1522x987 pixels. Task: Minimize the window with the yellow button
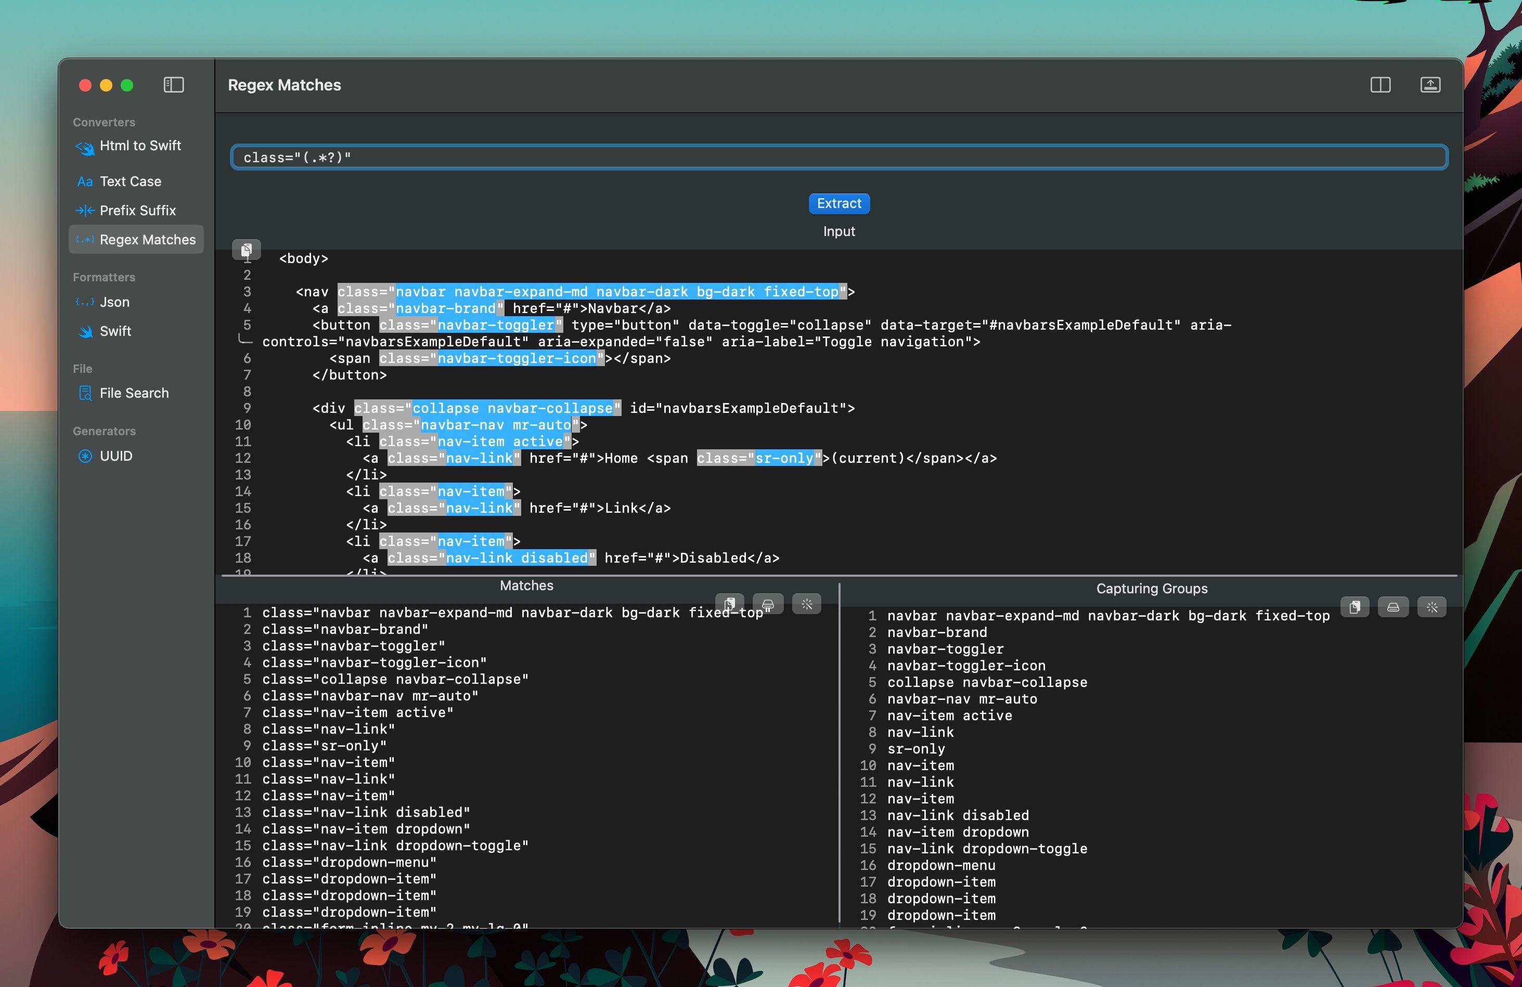click(106, 85)
